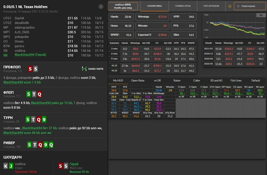Screen dimensions: 267x175
Task: Select the 2021/01 month row
Action: coord(234,49)
